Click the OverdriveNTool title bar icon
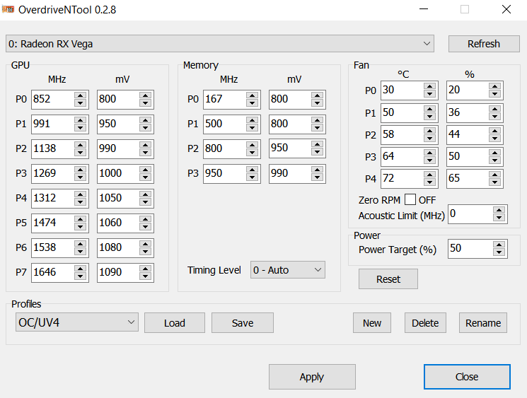The width and height of the screenshot is (527, 398). [x=8, y=9]
